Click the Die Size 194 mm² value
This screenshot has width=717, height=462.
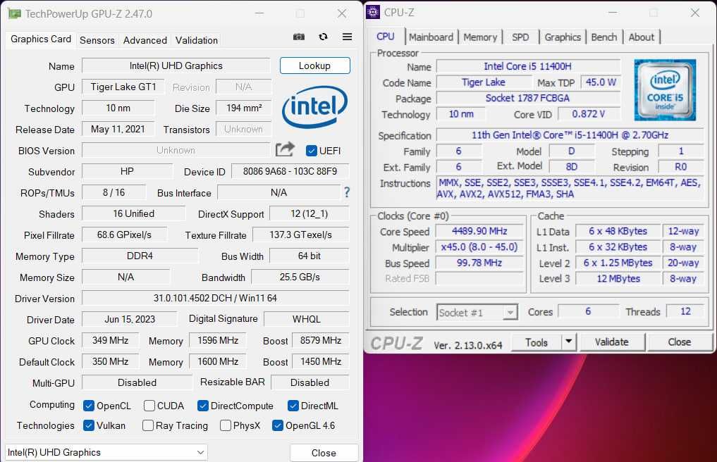[x=244, y=108]
